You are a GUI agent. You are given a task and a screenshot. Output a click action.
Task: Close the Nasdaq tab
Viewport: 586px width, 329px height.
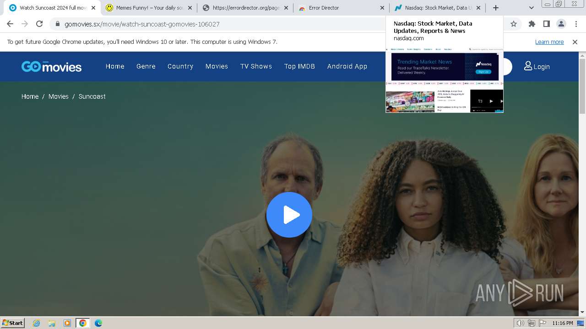pos(478,8)
